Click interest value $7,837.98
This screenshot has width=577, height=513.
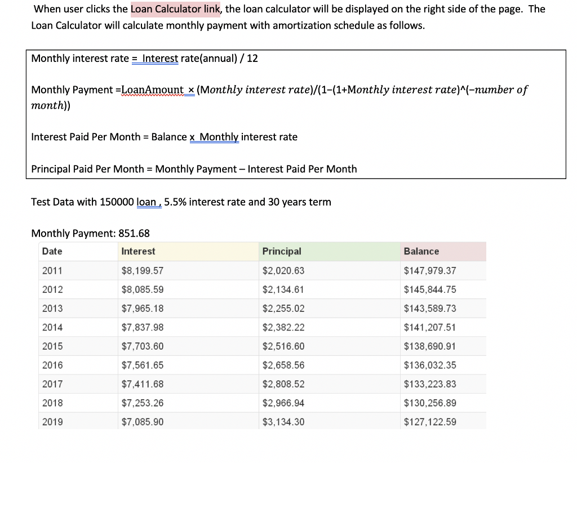click(x=143, y=328)
